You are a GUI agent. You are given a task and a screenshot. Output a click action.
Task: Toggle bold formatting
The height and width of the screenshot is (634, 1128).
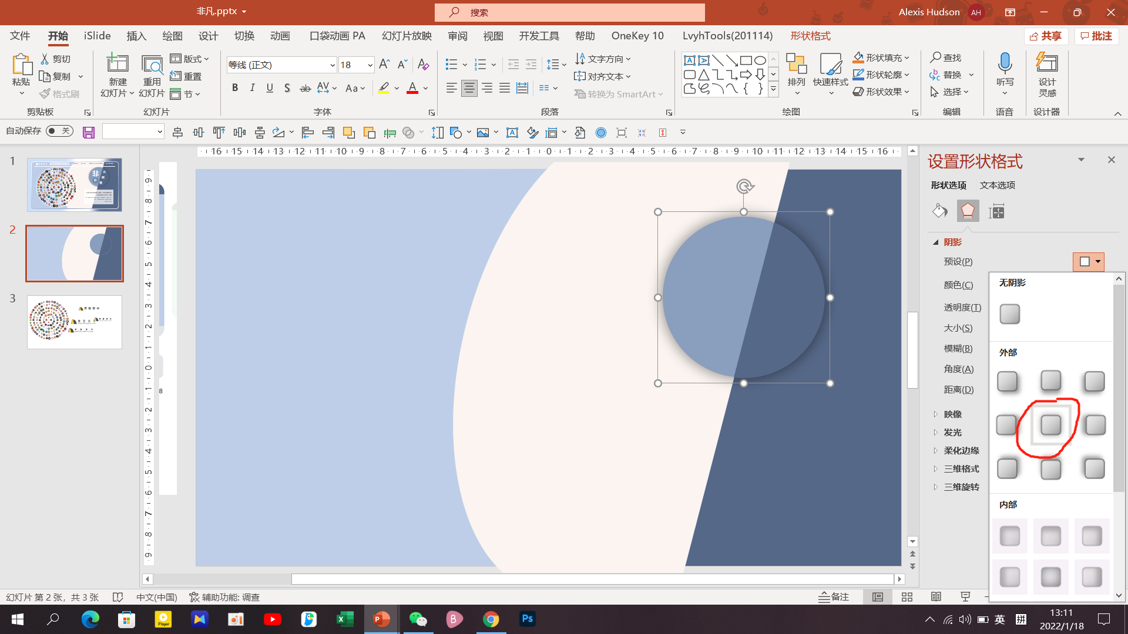click(x=235, y=88)
